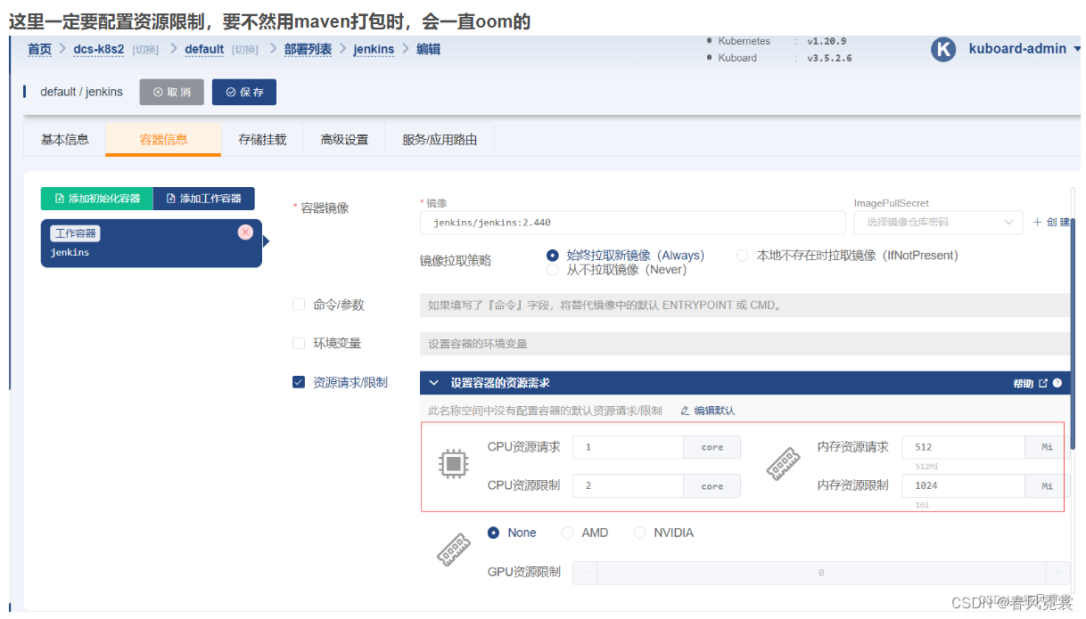The image size is (1086, 619).
Task: Switch to the 高级设置 tab
Action: [344, 140]
